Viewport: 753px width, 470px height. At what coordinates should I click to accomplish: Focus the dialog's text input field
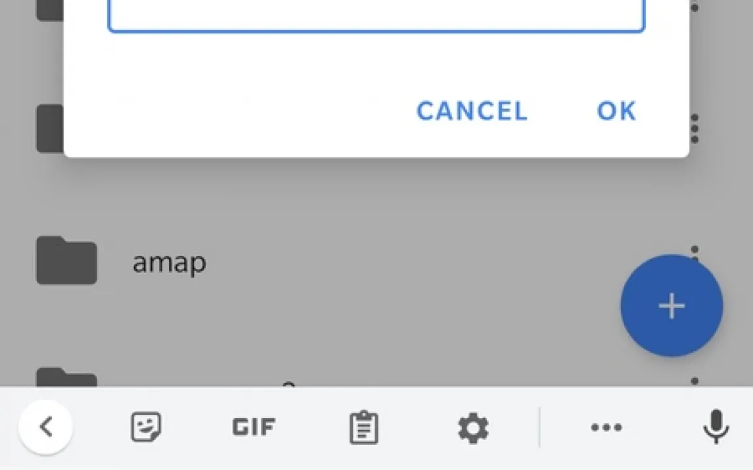pyautogui.click(x=376, y=16)
